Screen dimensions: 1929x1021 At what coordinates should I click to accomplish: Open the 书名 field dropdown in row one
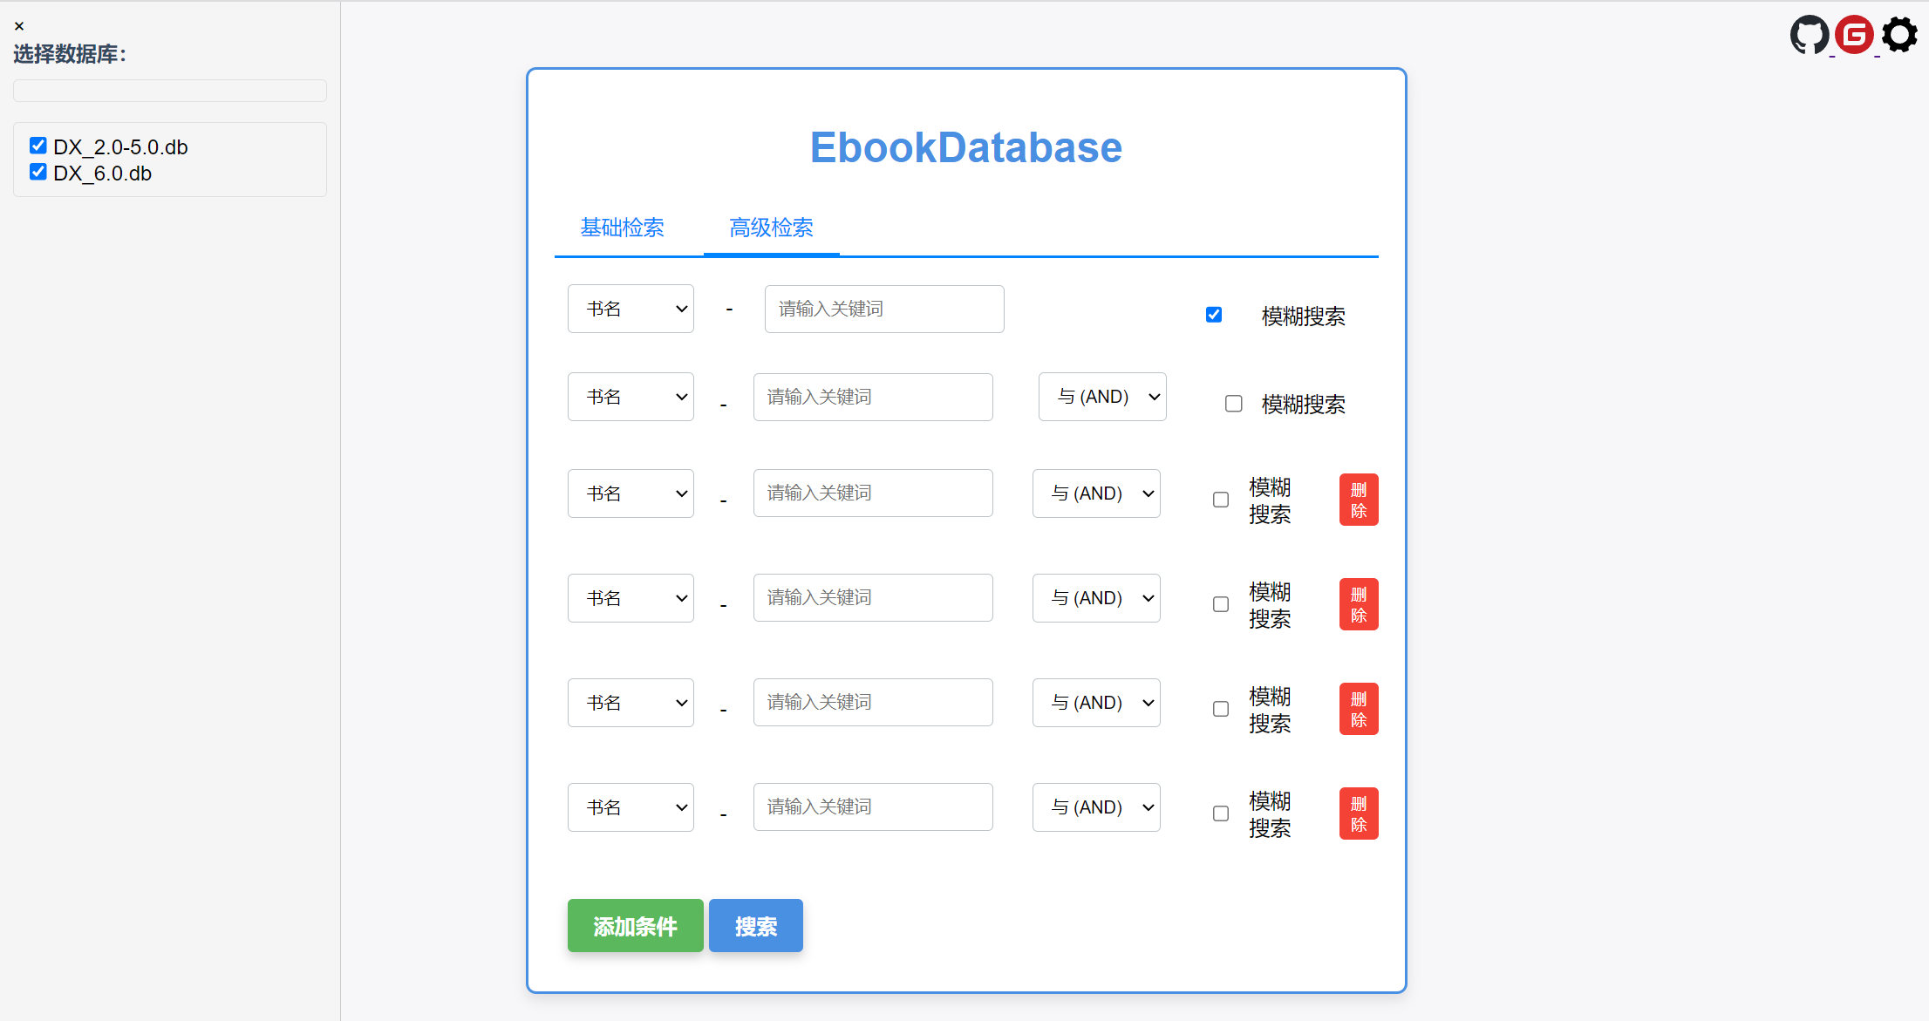(x=631, y=309)
